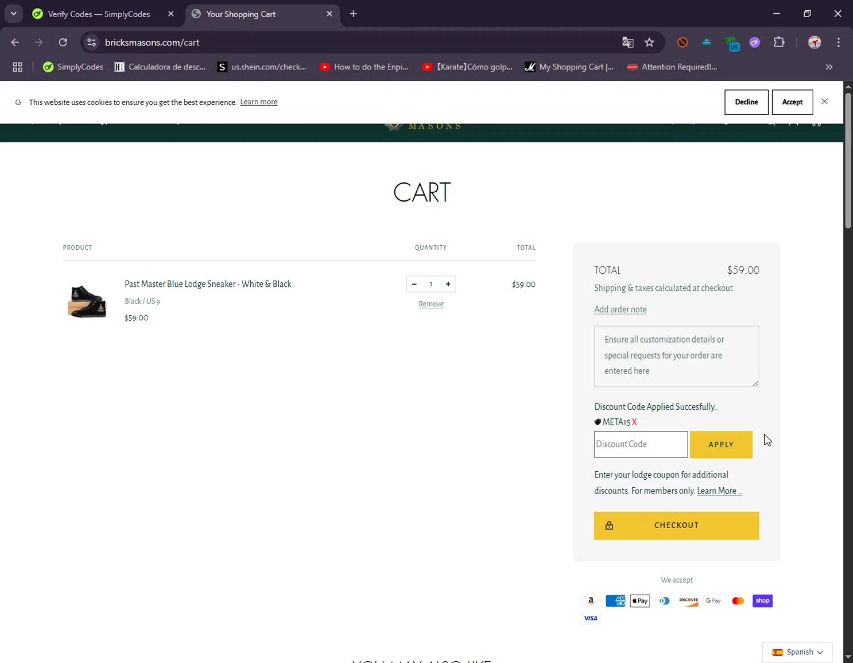Screen dimensions: 853x663
Task: Click the Discover payment icon
Action: pos(689,601)
